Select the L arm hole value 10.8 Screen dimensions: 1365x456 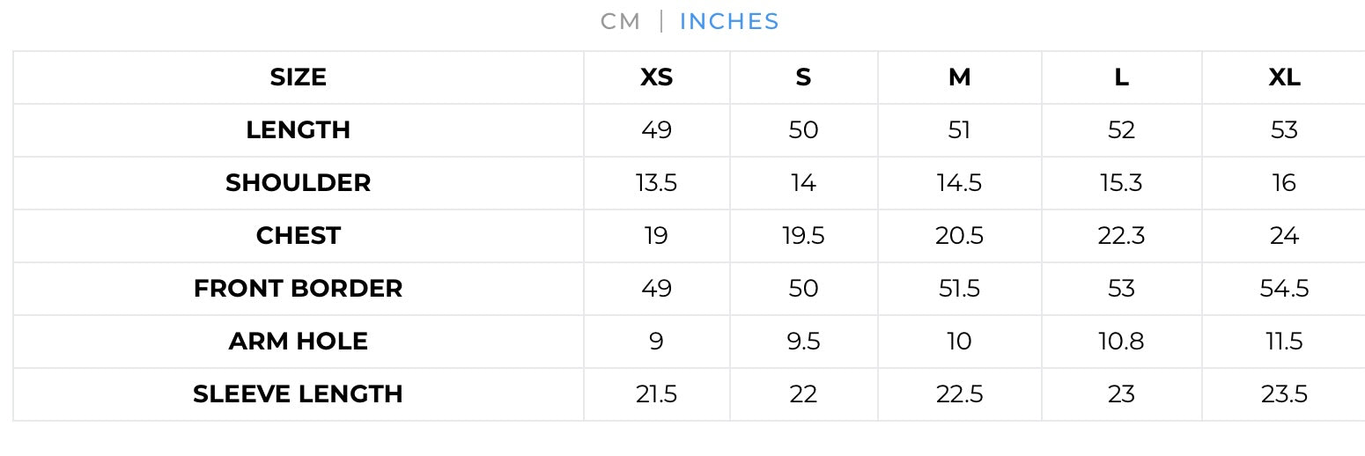[x=1121, y=342]
